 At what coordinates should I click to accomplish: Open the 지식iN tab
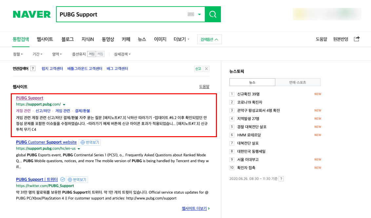tap(88, 39)
